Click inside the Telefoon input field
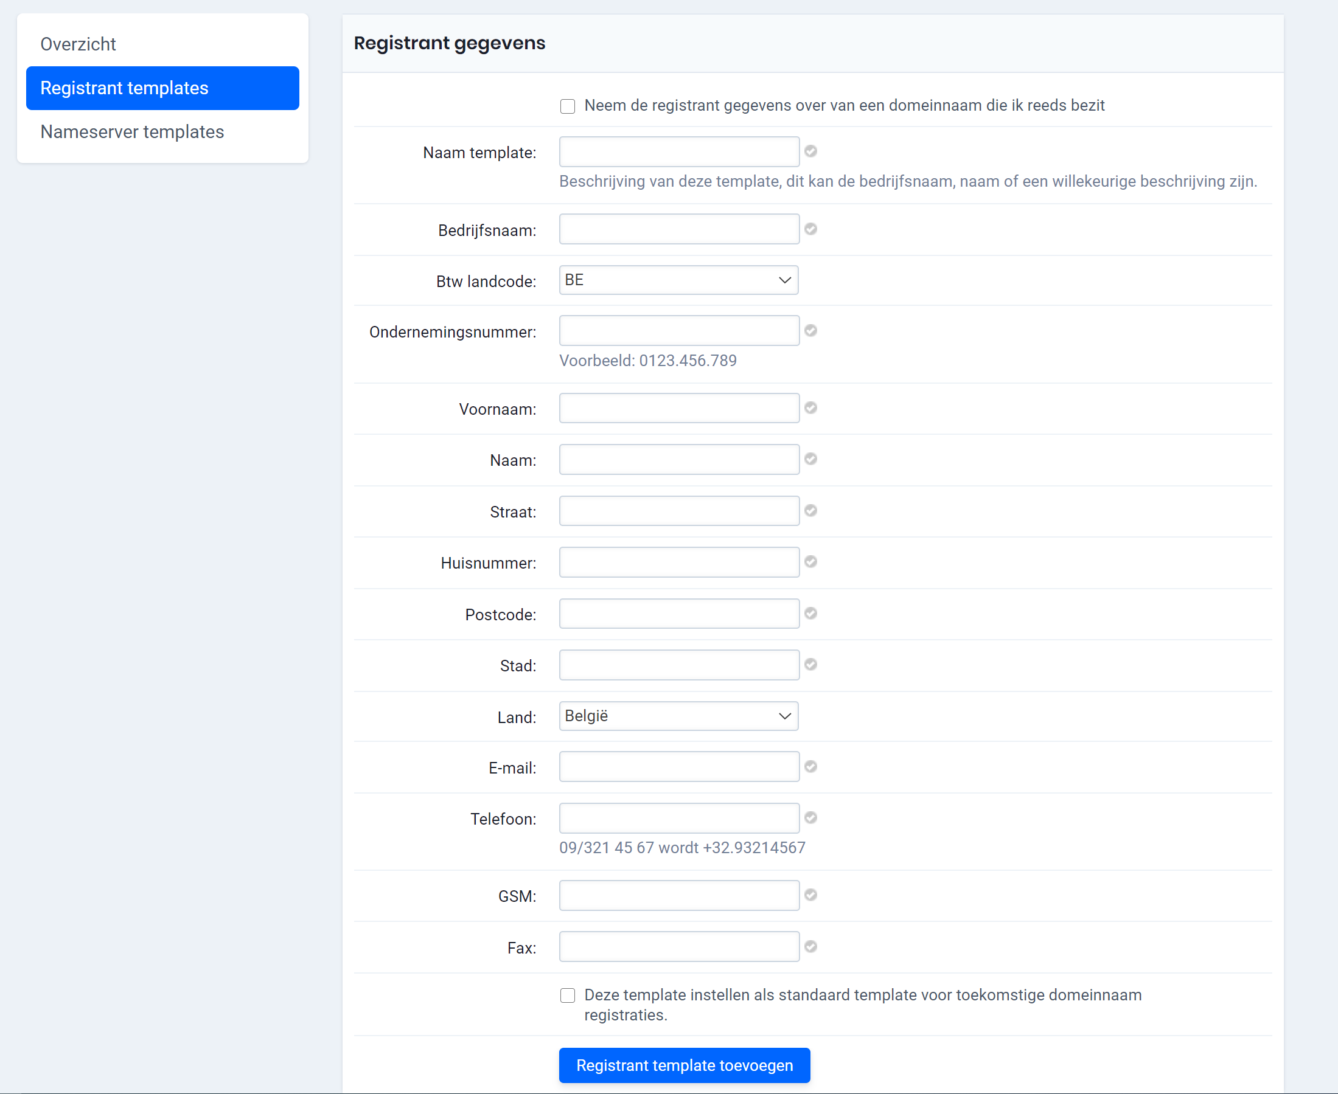 (678, 818)
